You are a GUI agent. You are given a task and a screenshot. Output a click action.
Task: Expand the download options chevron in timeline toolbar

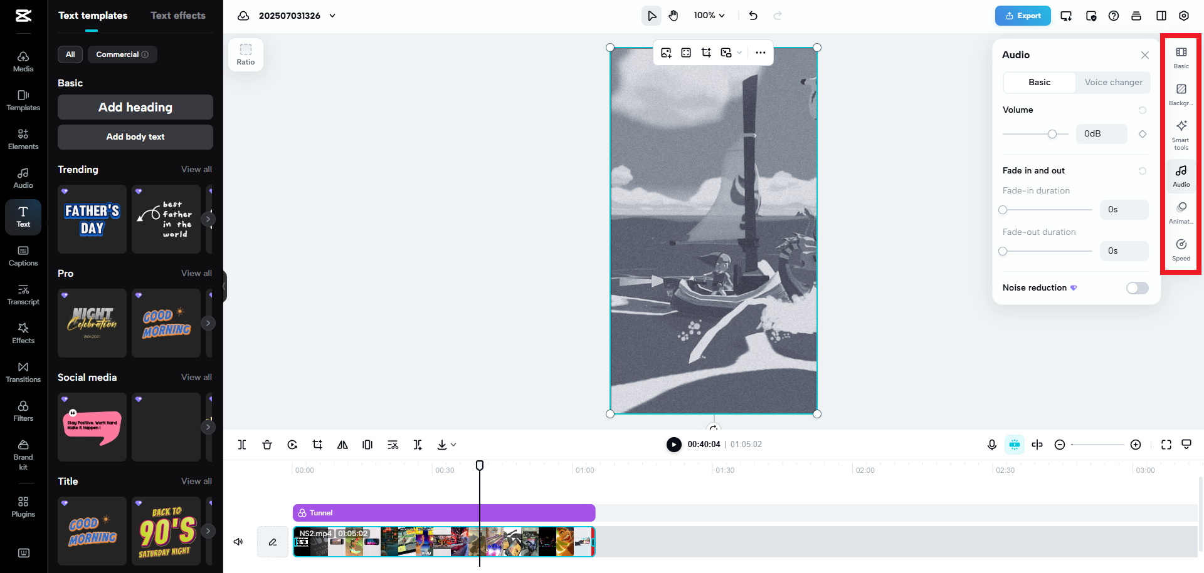453,445
